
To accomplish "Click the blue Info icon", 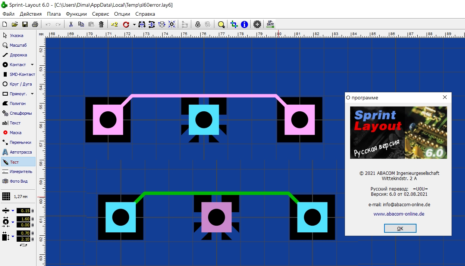I will (x=244, y=24).
